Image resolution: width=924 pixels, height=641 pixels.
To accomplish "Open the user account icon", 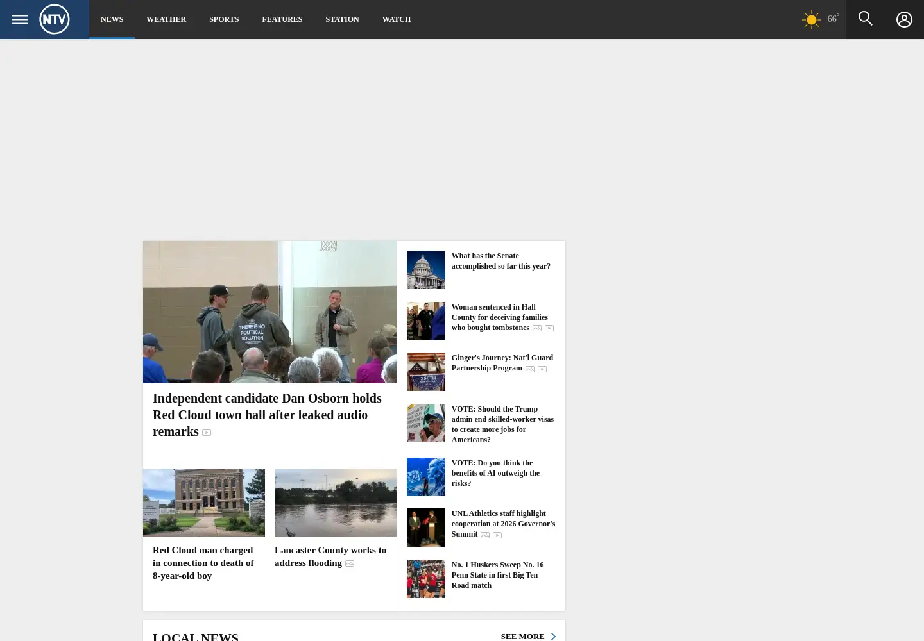I will (904, 19).
